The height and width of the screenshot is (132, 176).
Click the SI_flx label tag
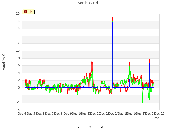click(x=28, y=11)
